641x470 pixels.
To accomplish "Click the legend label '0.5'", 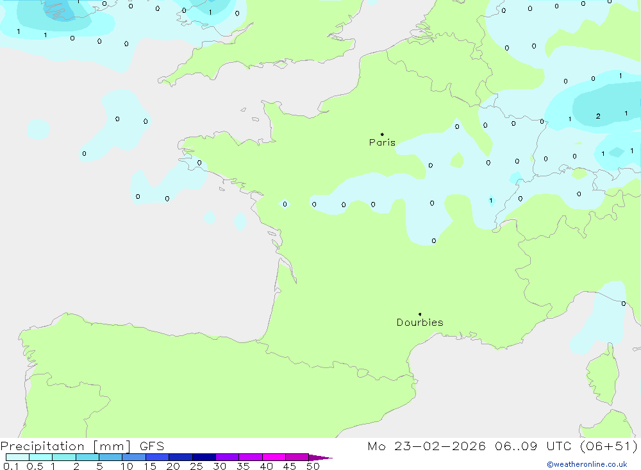I will 35,466.
